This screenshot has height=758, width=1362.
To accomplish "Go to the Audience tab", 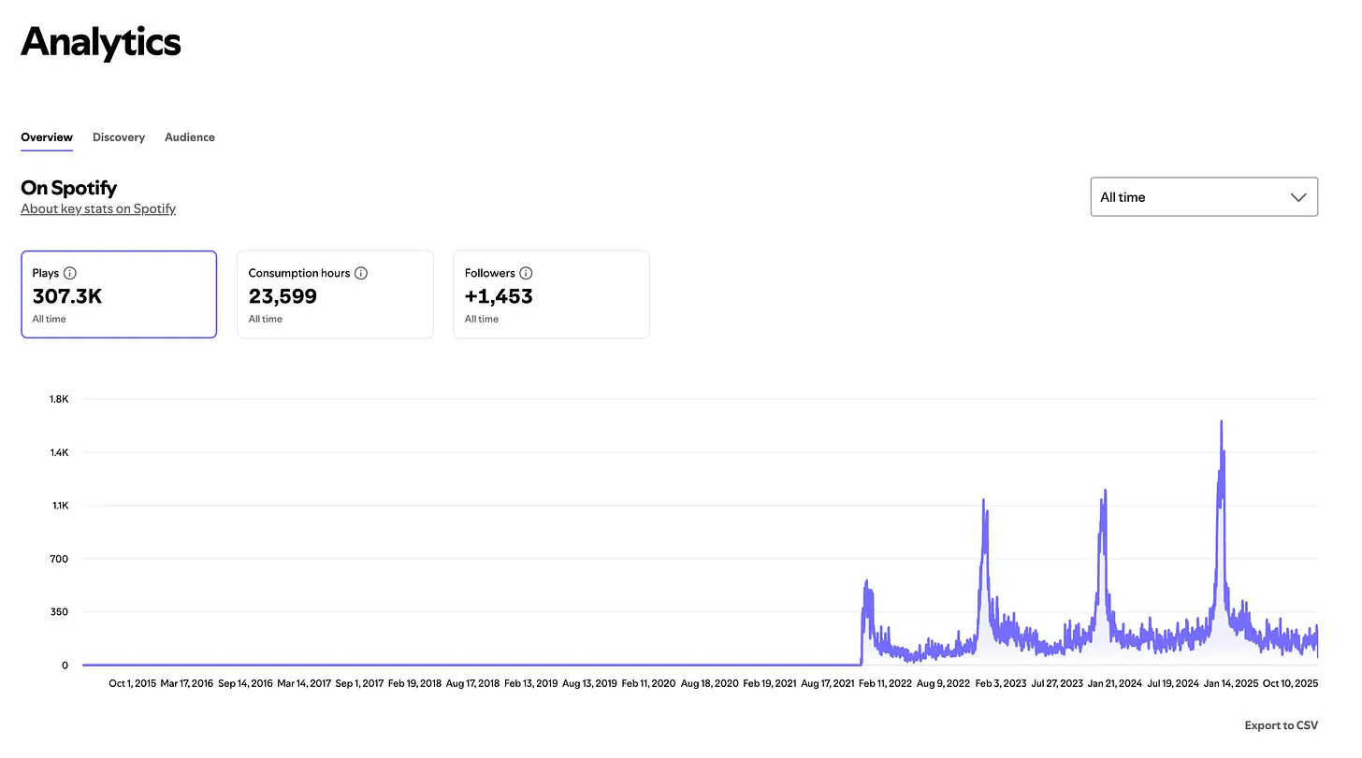I will coord(190,137).
